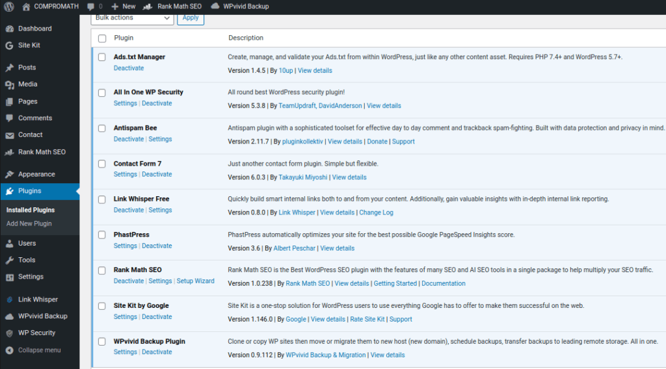Open Add New Plugin submenu item
This screenshot has width=666, height=369.
click(29, 223)
